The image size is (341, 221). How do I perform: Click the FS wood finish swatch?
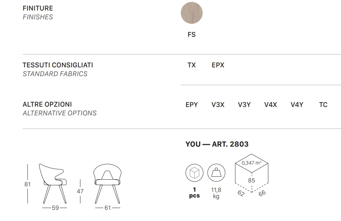(192, 13)
